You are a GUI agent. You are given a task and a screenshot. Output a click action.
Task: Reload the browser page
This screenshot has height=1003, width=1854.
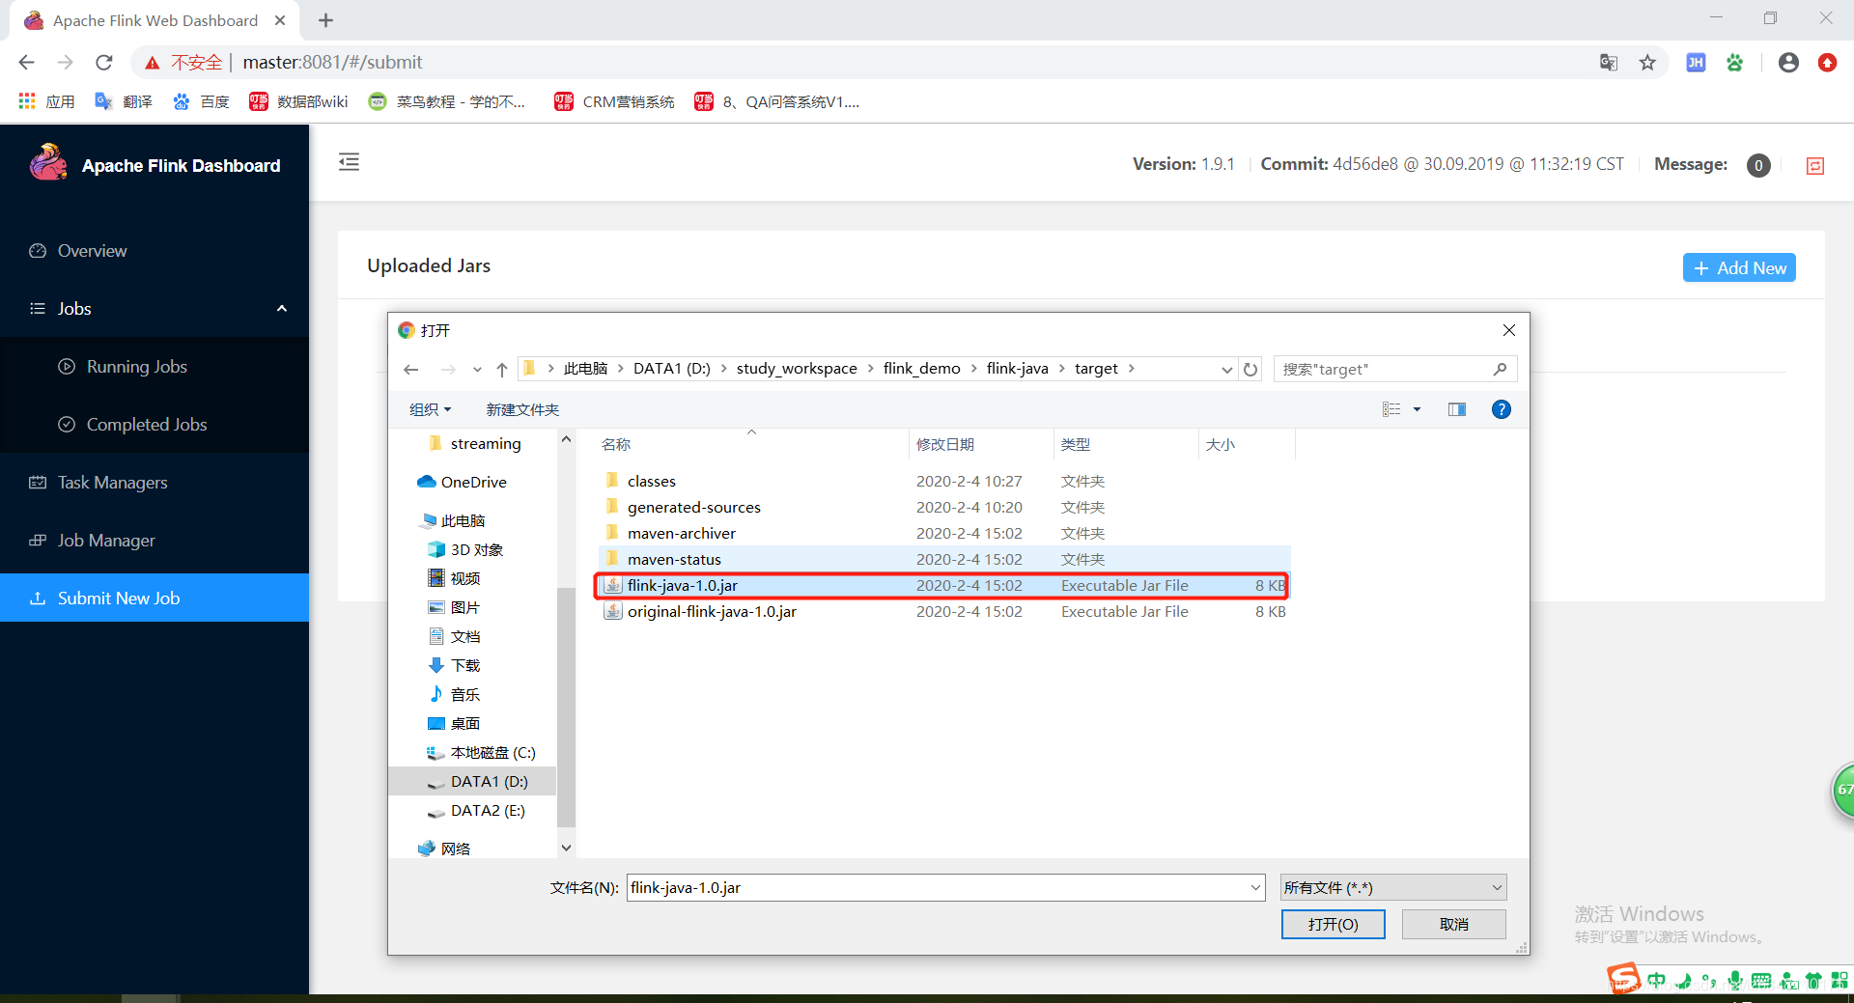pyautogui.click(x=104, y=63)
